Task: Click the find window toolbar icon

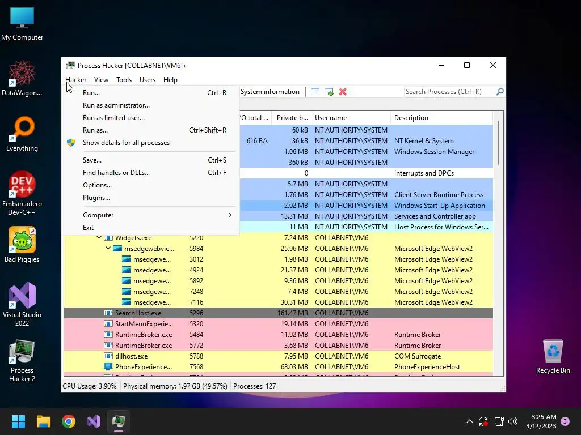Action: click(315, 92)
